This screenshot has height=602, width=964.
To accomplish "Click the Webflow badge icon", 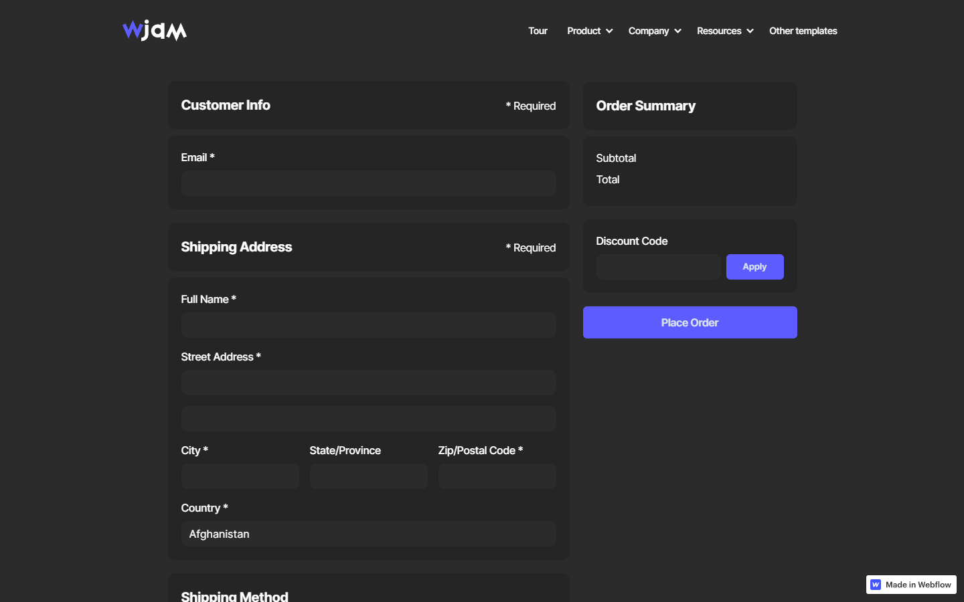I will (876, 585).
